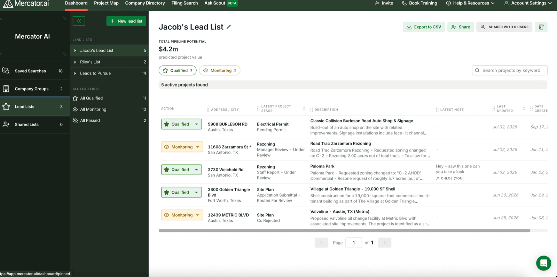Sort by Last Updated arrows

tap(524, 108)
